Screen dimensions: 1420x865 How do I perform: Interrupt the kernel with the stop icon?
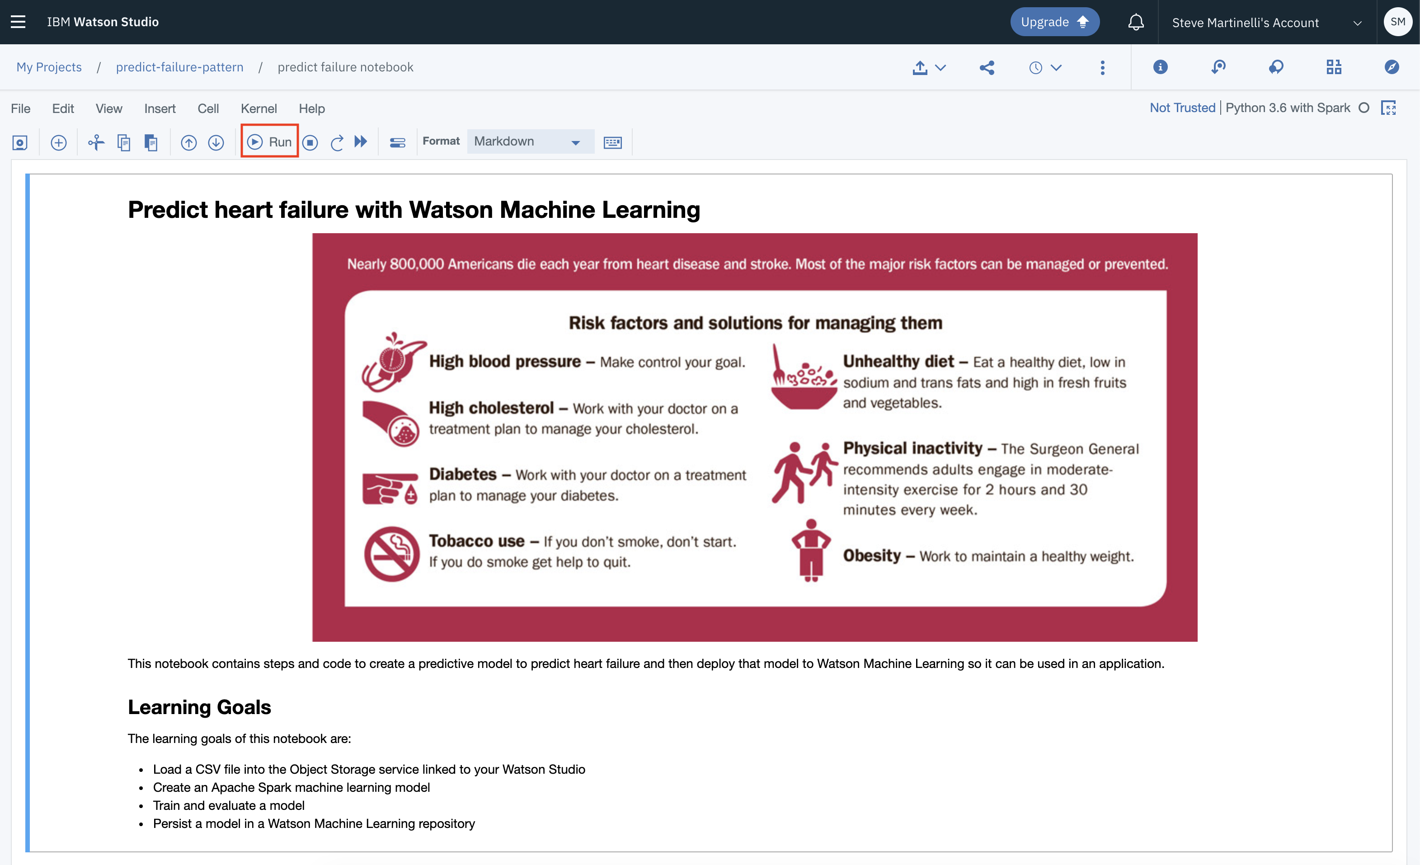pyautogui.click(x=310, y=142)
